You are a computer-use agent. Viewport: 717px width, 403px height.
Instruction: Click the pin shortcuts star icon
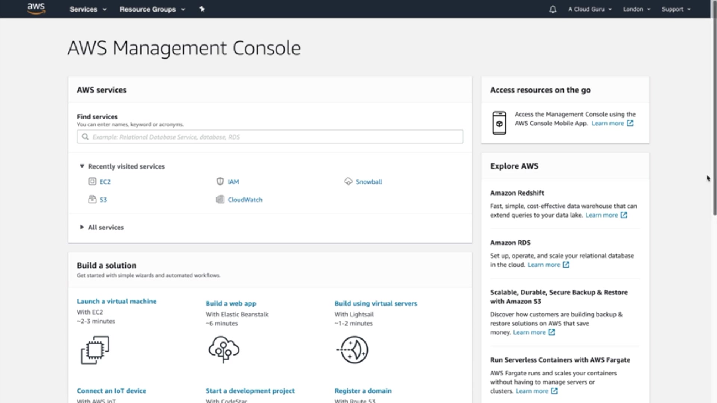202,9
